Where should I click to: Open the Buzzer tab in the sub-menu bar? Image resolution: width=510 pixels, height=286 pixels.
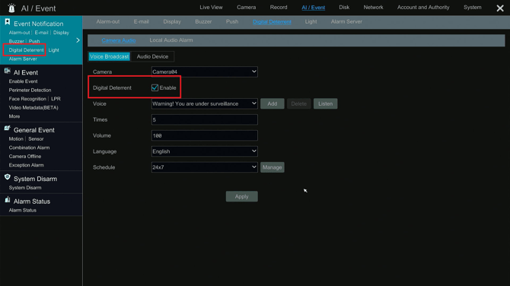(203, 22)
